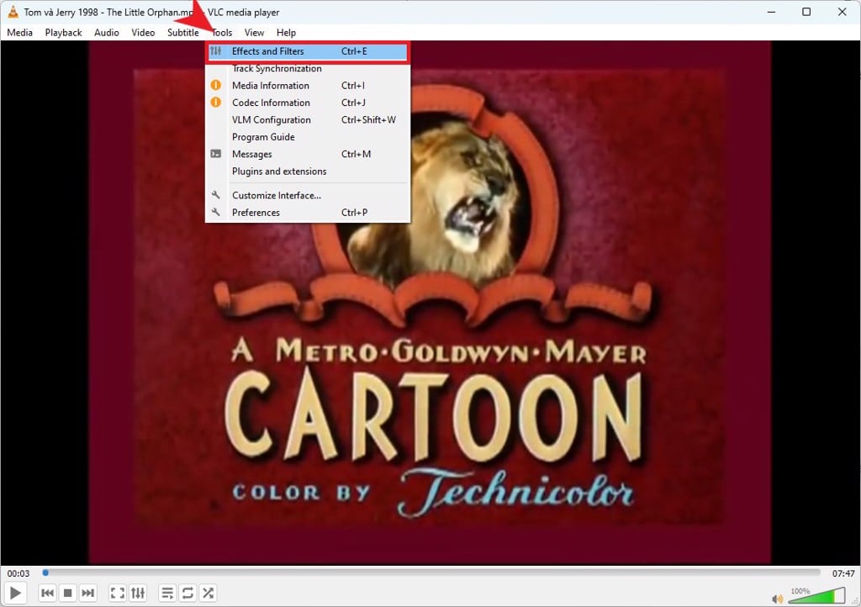Image resolution: width=861 pixels, height=607 pixels.
Task: Close the VLC media player window
Action: pos(842,12)
